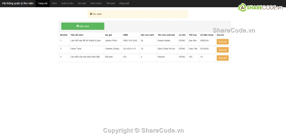
Task: Click the "Tên nhà xuất bản" column header
Action: 166,35
